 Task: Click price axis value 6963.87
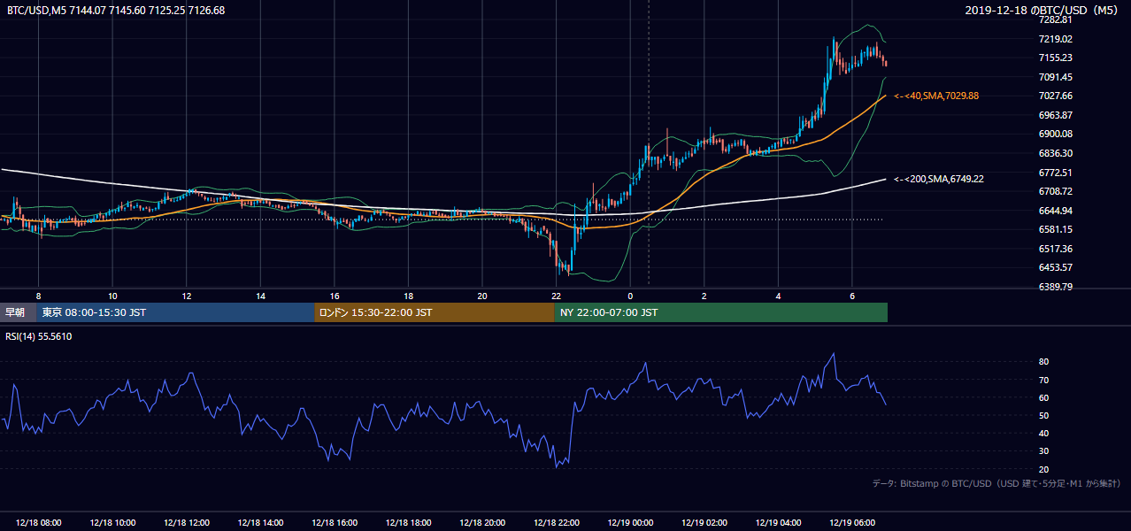pos(1055,115)
